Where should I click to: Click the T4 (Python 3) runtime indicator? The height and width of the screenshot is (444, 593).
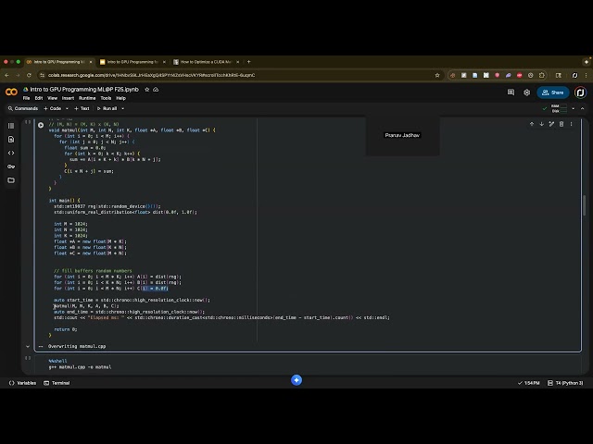click(x=565, y=383)
